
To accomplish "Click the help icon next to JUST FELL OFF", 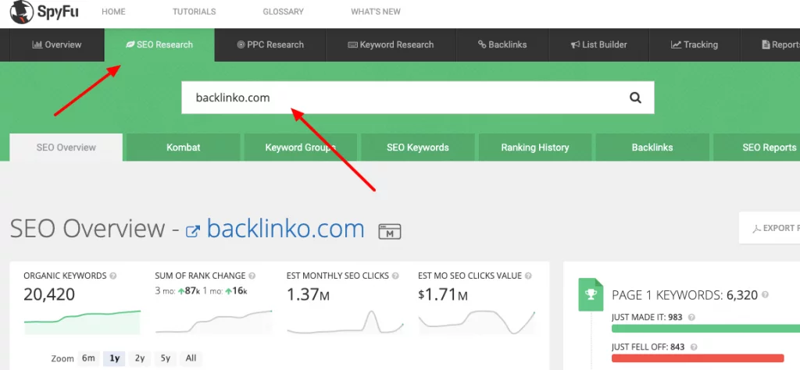I will click(692, 347).
